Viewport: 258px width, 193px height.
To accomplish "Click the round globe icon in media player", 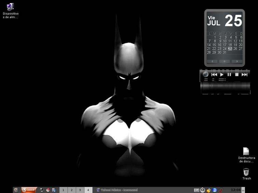I will pos(205,75).
